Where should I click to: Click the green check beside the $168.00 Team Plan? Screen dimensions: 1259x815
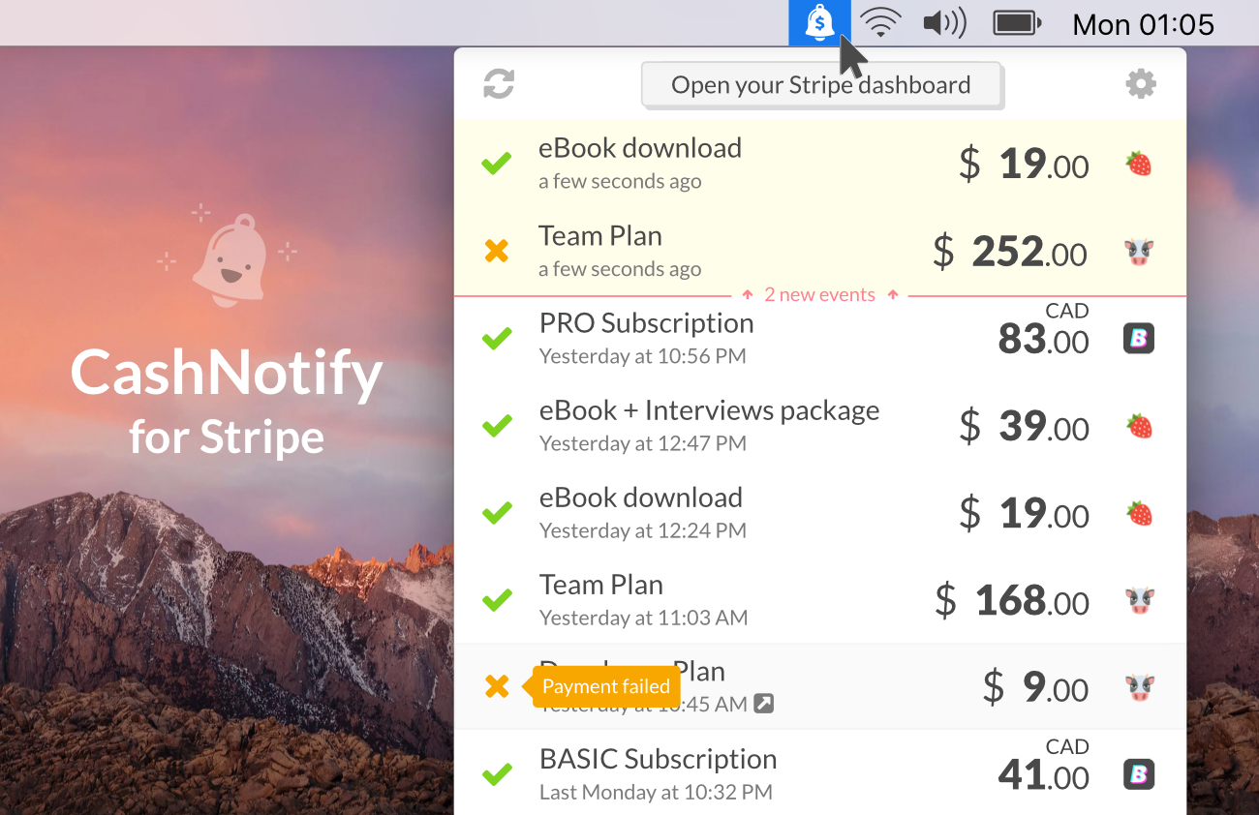(x=497, y=600)
